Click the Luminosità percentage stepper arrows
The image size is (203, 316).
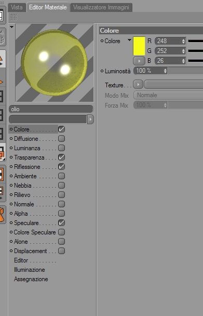[165, 71]
